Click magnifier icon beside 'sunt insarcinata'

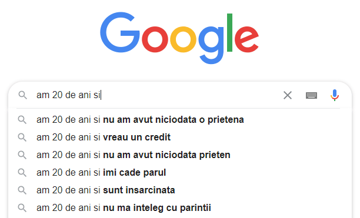point(22,190)
